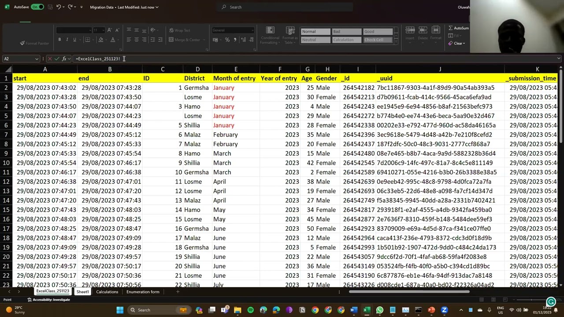
Task: Click the Borders icon
Action: tap(87, 40)
